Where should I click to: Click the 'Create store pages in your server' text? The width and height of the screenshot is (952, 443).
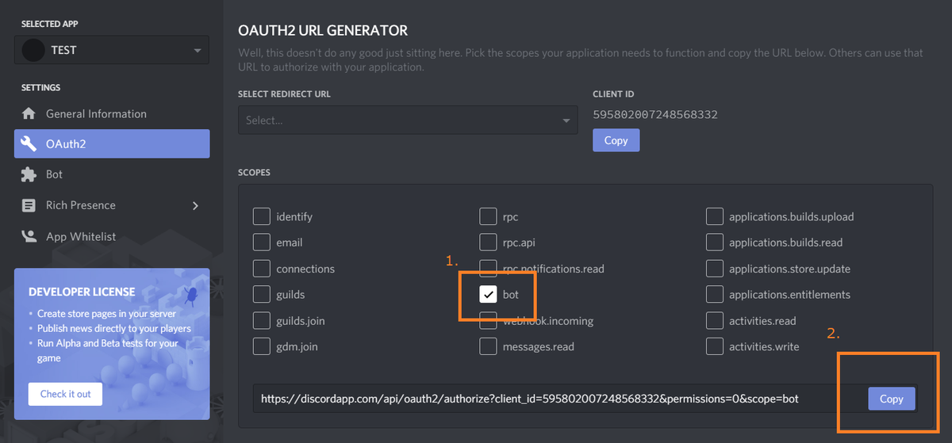tap(108, 314)
